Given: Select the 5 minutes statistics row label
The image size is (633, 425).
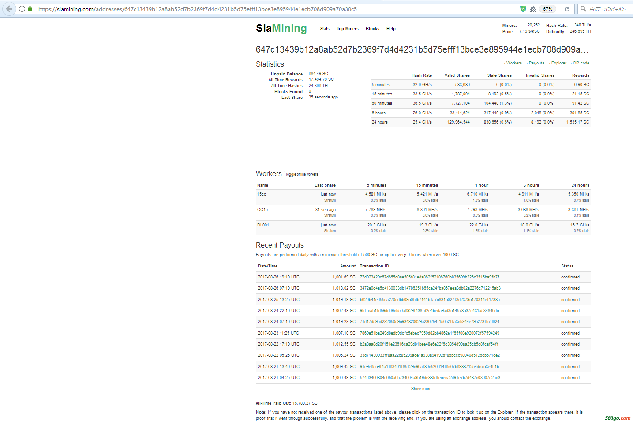Looking at the screenshot, I should tap(381, 85).
